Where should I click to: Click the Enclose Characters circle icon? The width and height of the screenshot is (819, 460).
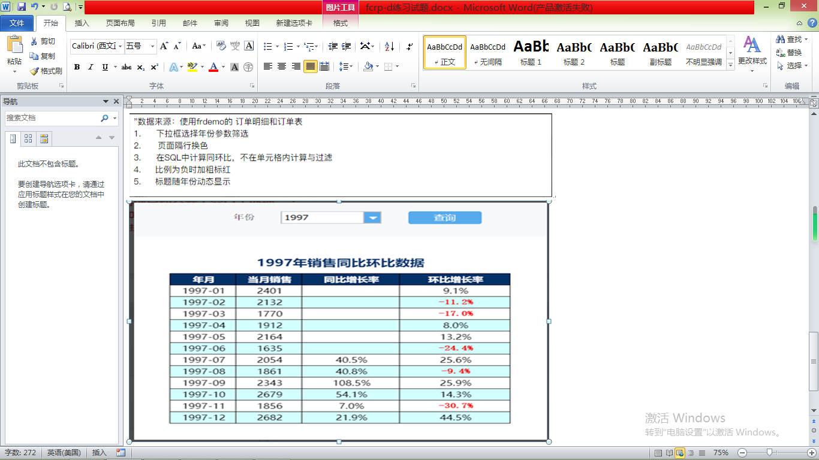248,67
